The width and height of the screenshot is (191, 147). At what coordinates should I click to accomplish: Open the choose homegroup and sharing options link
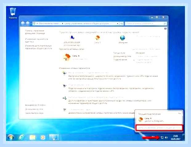96,97
